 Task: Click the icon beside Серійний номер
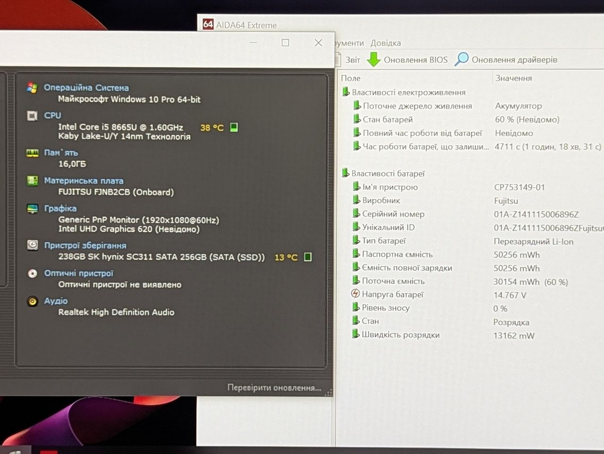pos(357,214)
